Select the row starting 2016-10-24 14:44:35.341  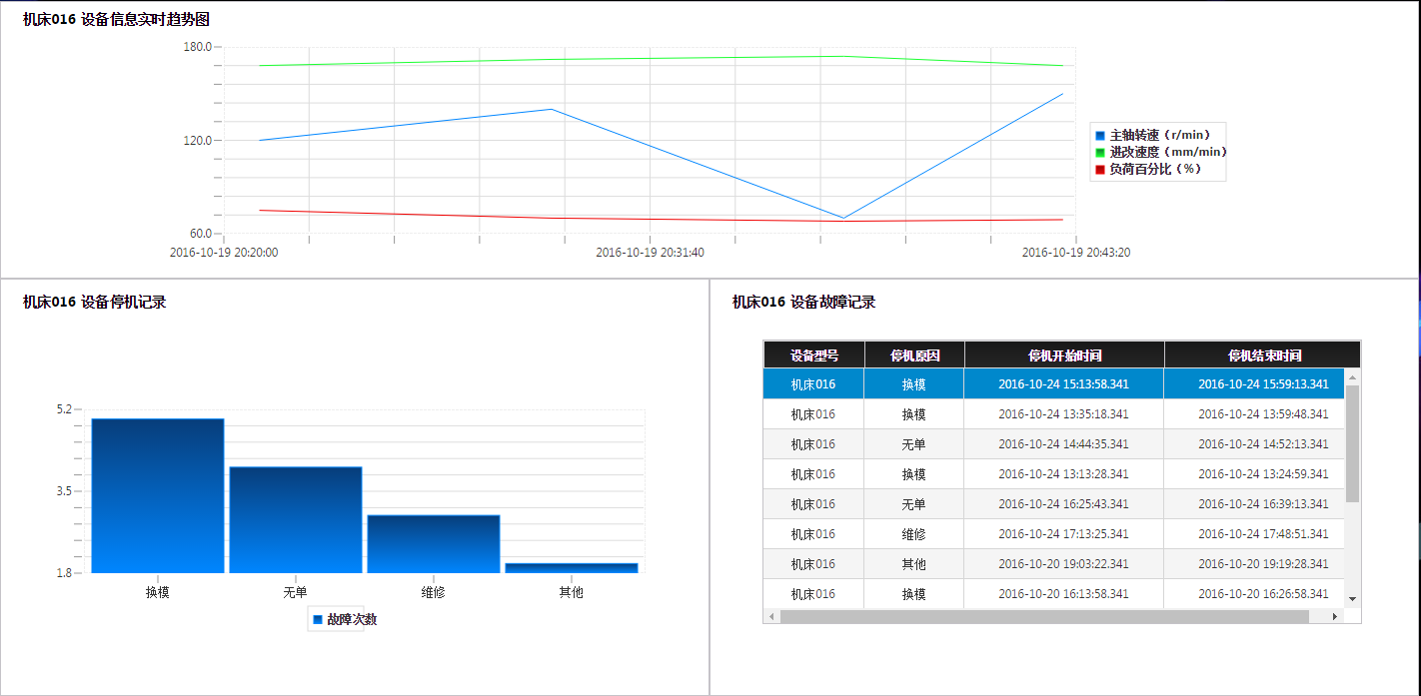click(1054, 444)
